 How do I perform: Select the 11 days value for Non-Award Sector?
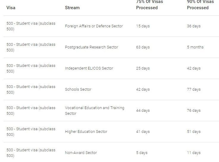(x=194, y=153)
